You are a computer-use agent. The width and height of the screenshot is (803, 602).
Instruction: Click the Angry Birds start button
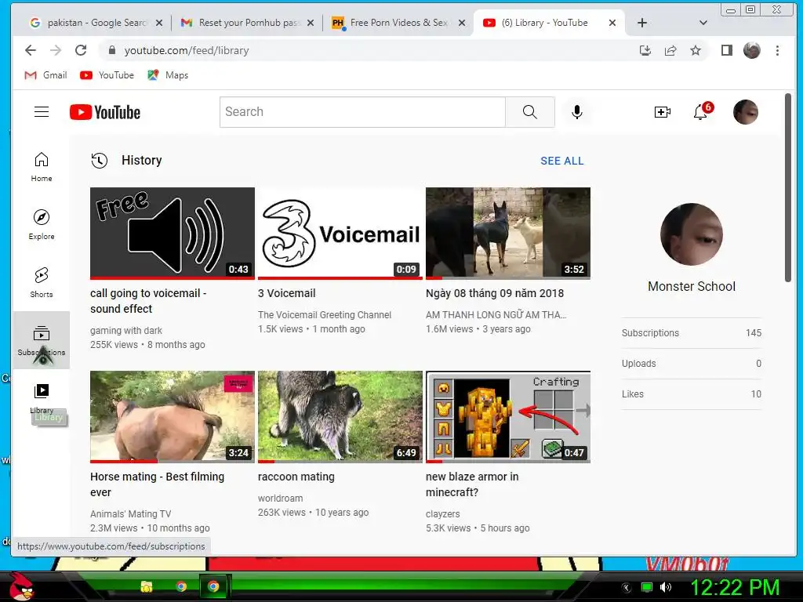tap(21, 586)
